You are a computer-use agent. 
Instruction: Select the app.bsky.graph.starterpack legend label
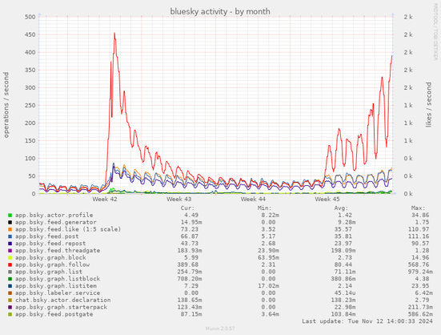tap(61, 307)
